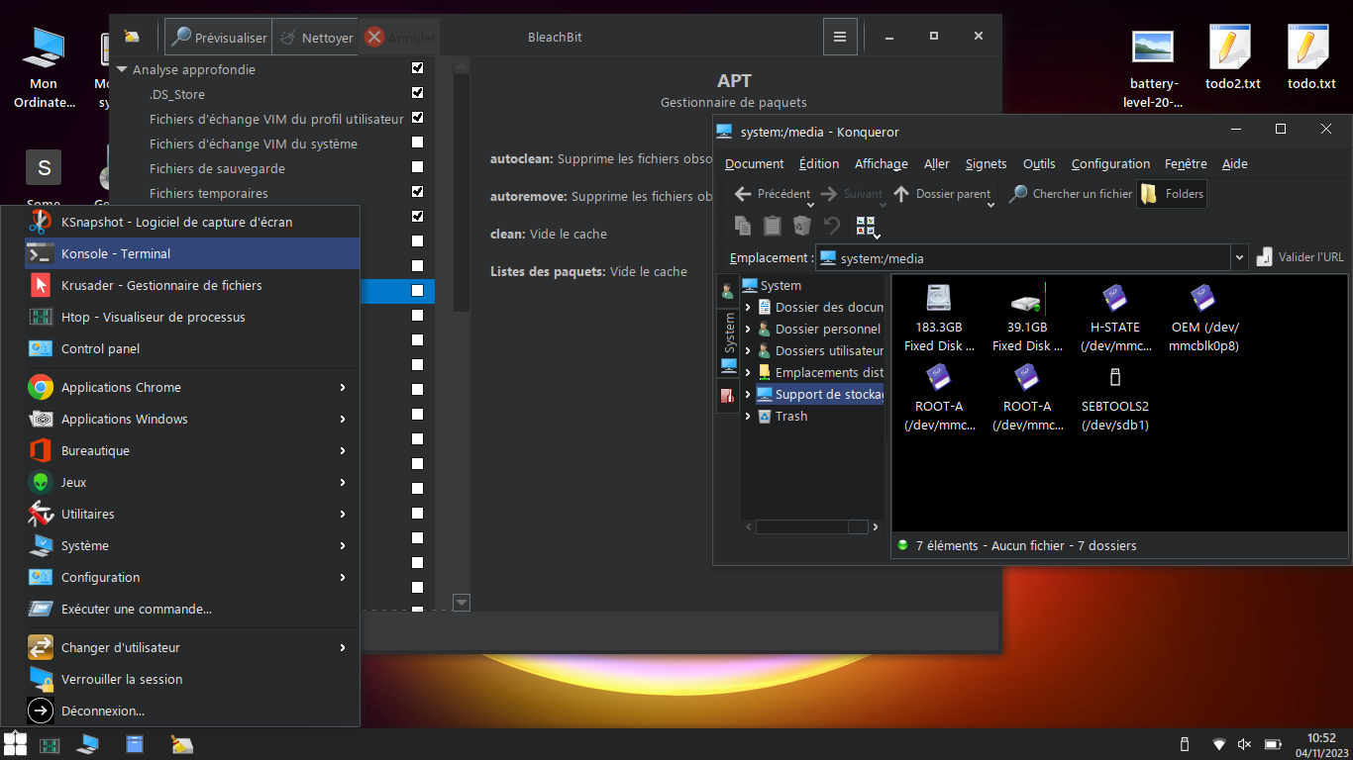Choose Déconnexion in the start menu

pos(192,711)
